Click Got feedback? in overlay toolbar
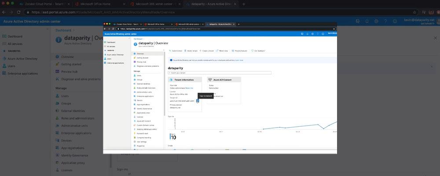440x176 pixels. click(x=258, y=51)
